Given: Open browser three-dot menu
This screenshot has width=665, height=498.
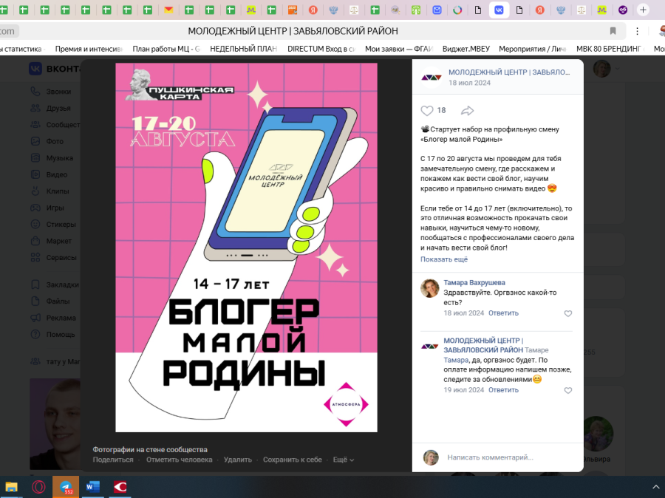Looking at the screenshot, I should [x=637, y=31].
